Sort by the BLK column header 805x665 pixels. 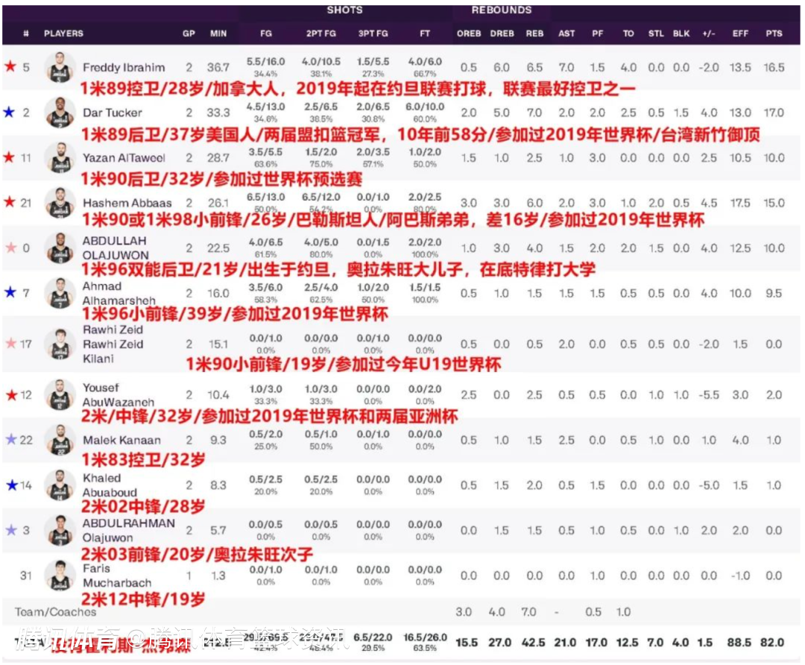click(x=681, y=34)
